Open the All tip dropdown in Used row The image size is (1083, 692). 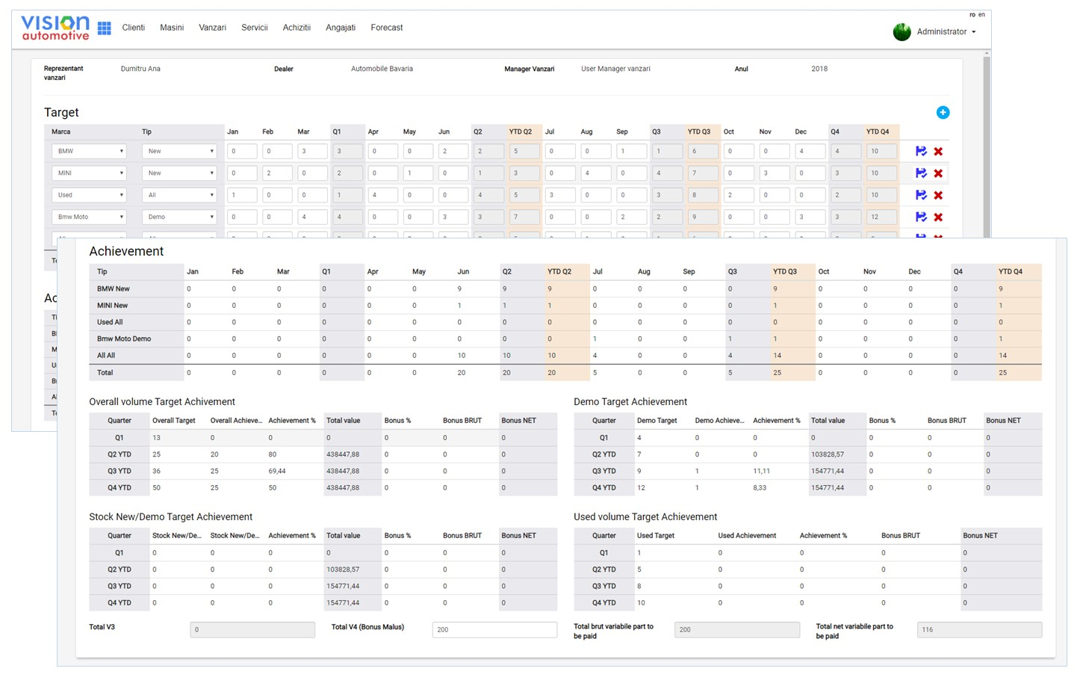[x=179, y=195]
